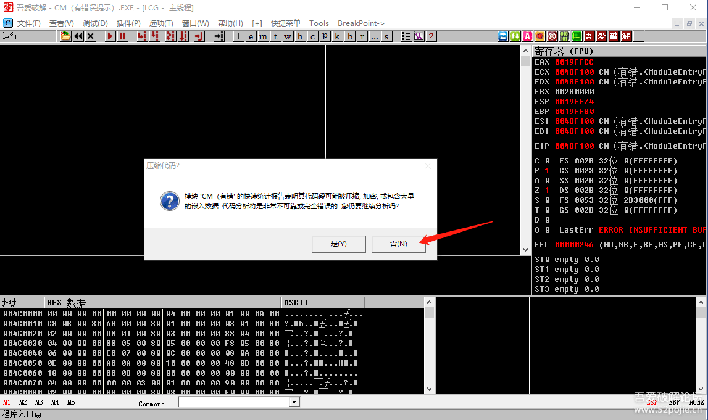Open CPU window with 'c' button

(313, 36)
